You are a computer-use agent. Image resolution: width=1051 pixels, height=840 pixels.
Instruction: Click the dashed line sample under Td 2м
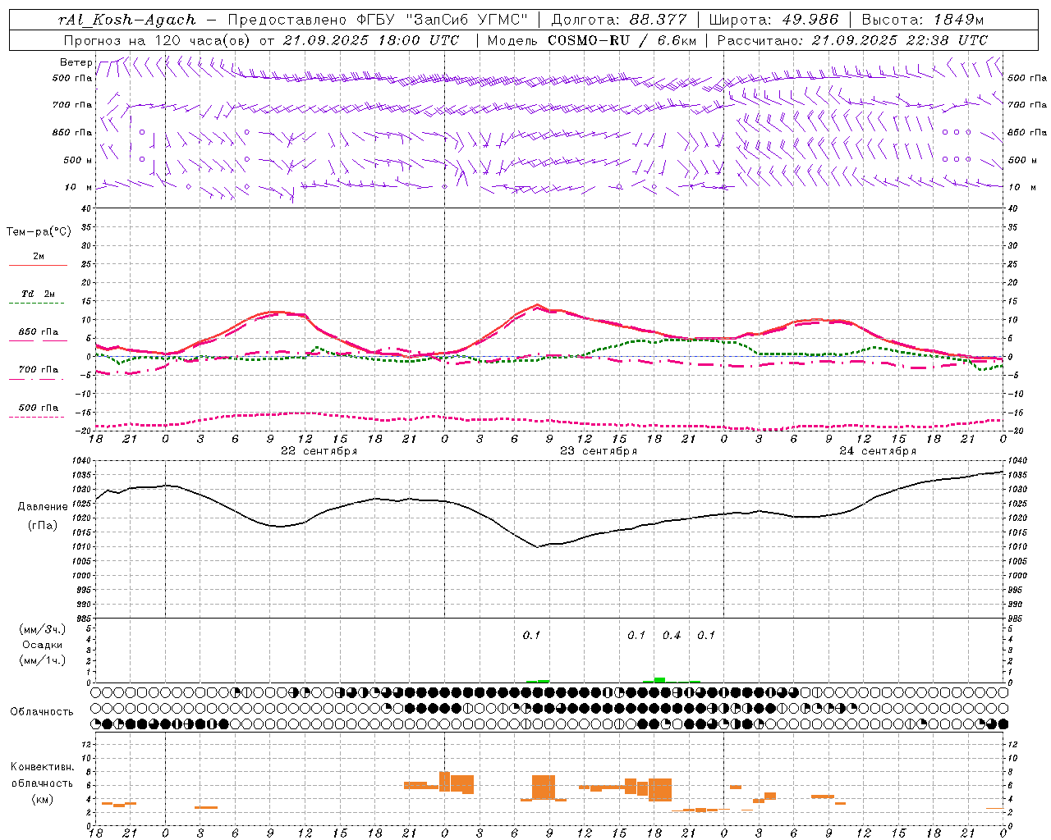tap(37, 304)
